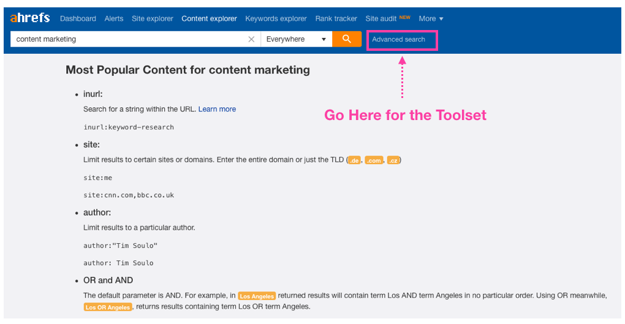Image resolution: width=625 pixels, height=324 pixels.
Task: Follow the Learn more link
Action: click(217, 109)
